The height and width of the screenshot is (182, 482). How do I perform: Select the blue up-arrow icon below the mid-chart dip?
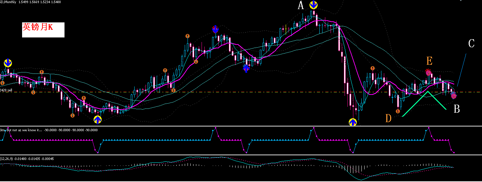[x=246, y=68]
